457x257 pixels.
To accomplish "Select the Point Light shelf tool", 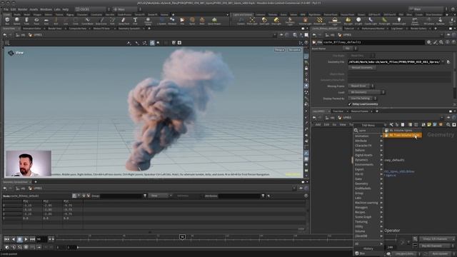I will click(x=252, y=21).
